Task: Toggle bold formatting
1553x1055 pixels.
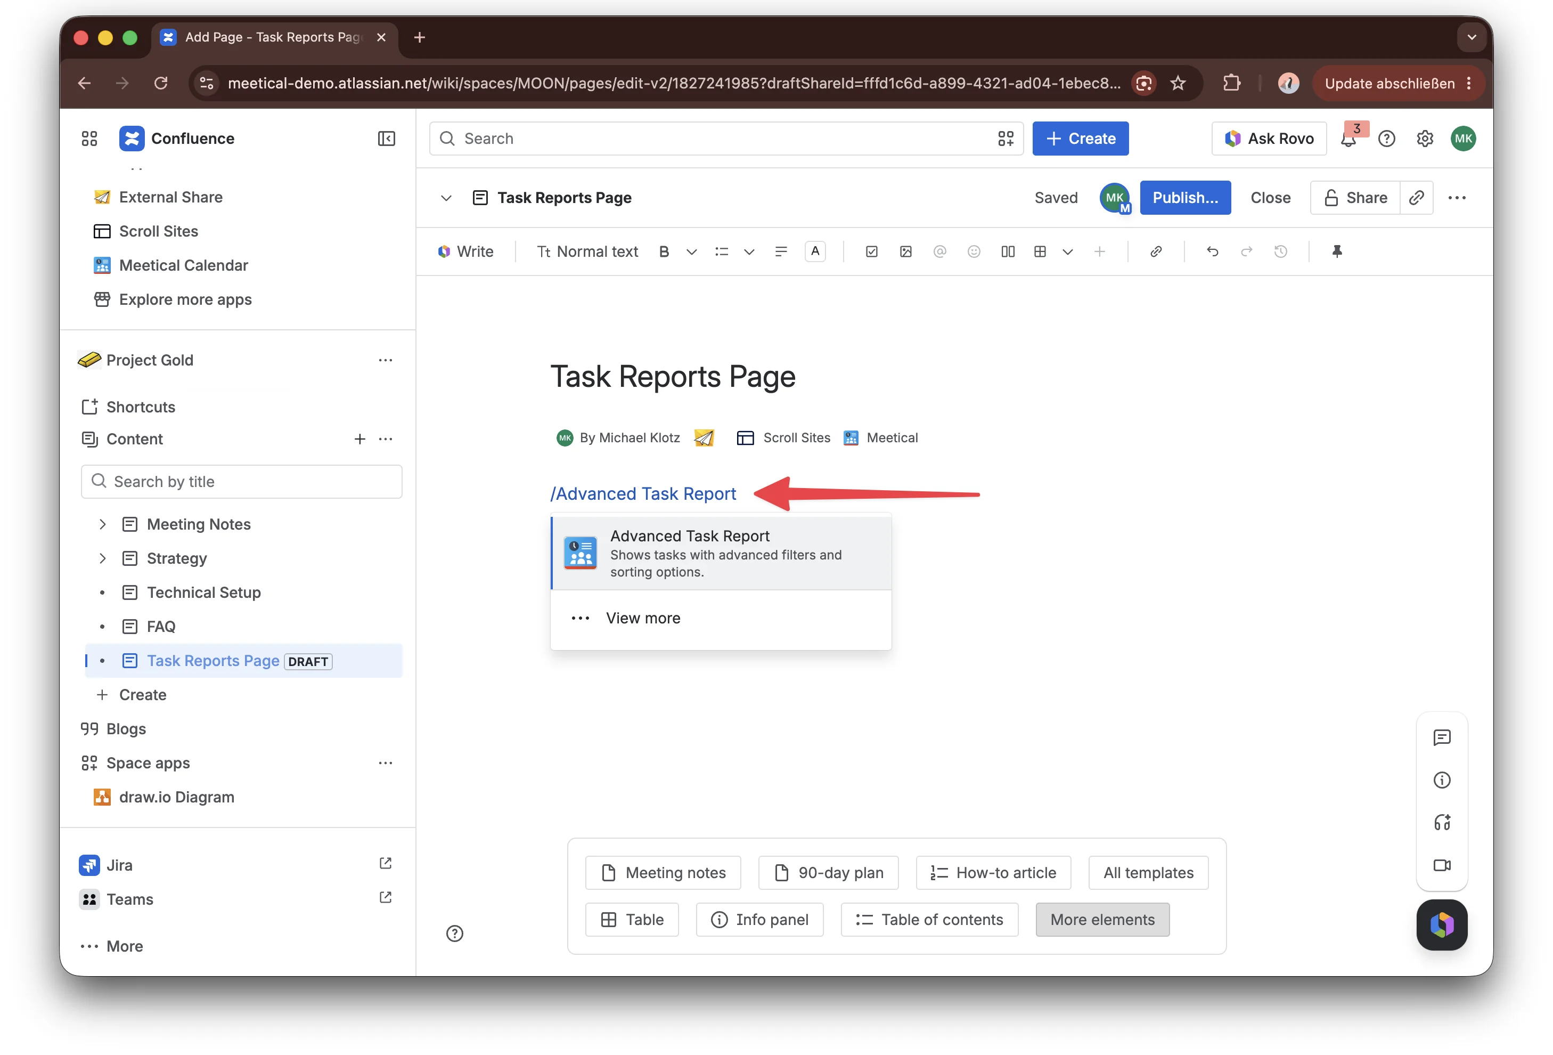Action: click(x=664, y=251)
